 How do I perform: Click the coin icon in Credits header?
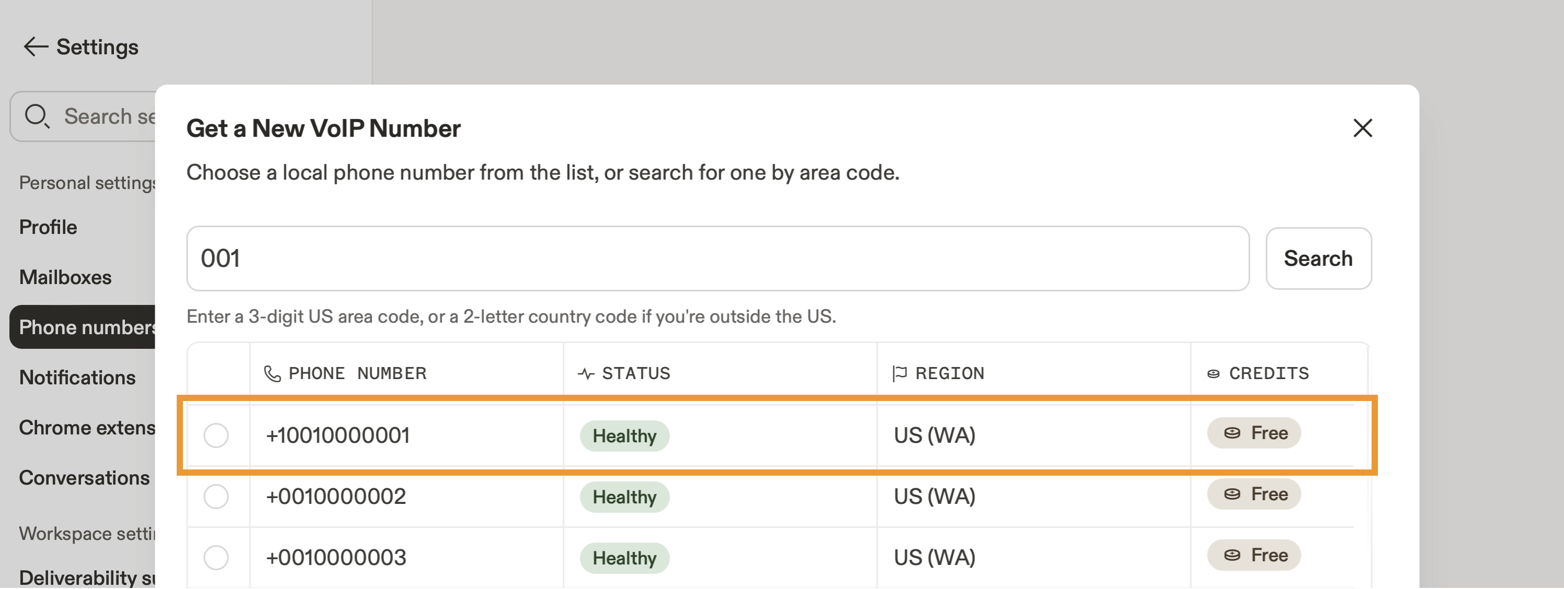[1213, 374]
